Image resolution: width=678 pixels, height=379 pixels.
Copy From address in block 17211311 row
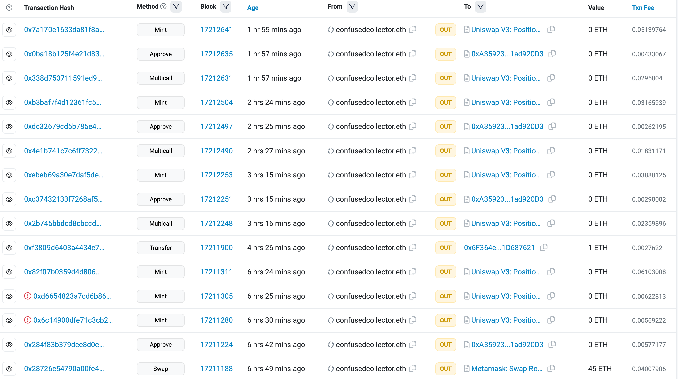413,272
